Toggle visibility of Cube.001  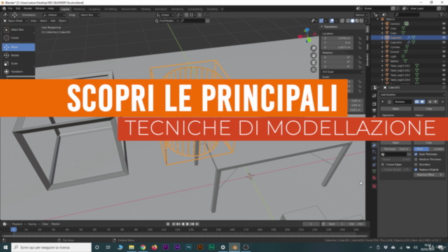click(444, 38)
